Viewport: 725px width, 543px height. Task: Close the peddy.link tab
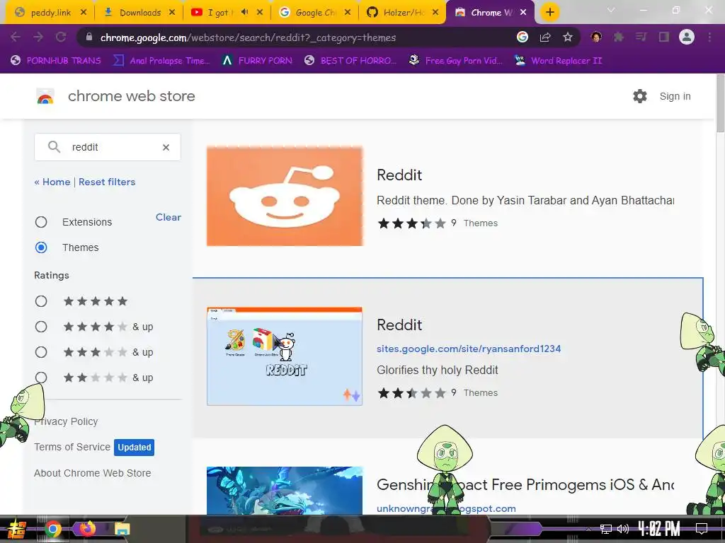click(x=84, y=13)
